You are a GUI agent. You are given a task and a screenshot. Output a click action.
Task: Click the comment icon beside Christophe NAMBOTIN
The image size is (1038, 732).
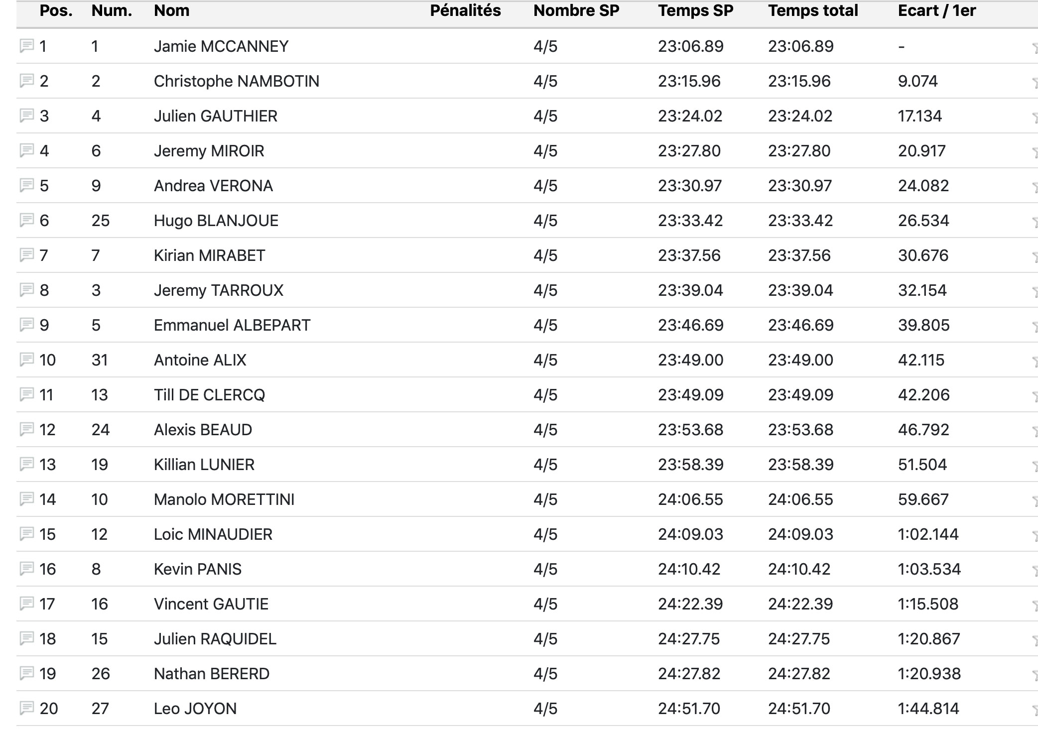(26, 81)
